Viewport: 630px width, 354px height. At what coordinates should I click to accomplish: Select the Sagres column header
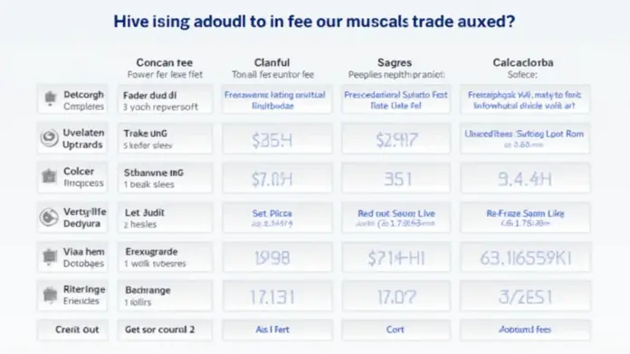395,62
